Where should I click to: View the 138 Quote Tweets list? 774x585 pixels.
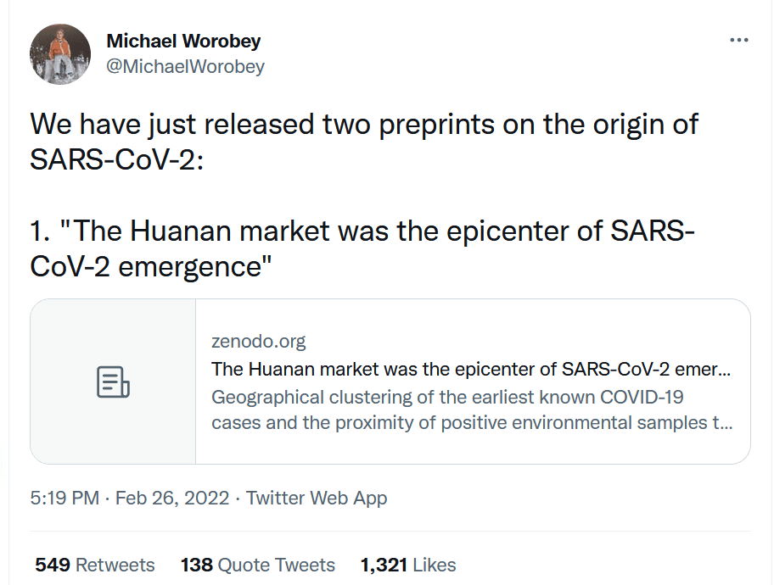[x=258, y=565]
